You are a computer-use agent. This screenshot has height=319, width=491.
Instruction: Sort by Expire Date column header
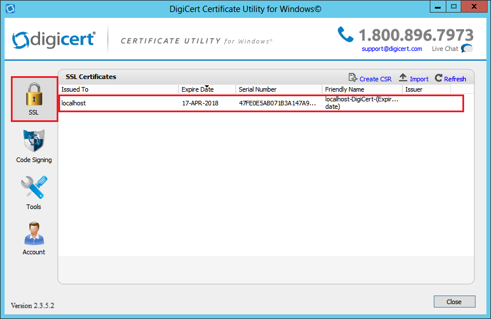tap(207, 89)
